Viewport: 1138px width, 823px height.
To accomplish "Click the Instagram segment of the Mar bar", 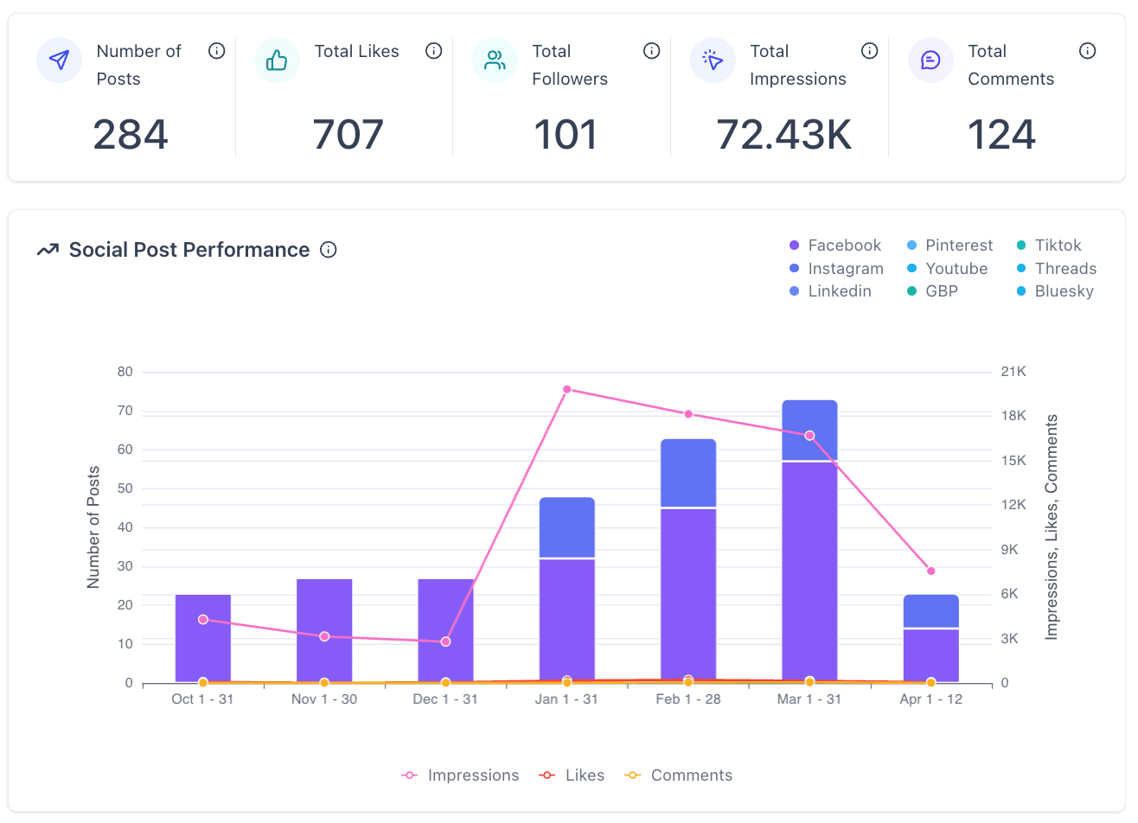I will [x=809, y=430].
